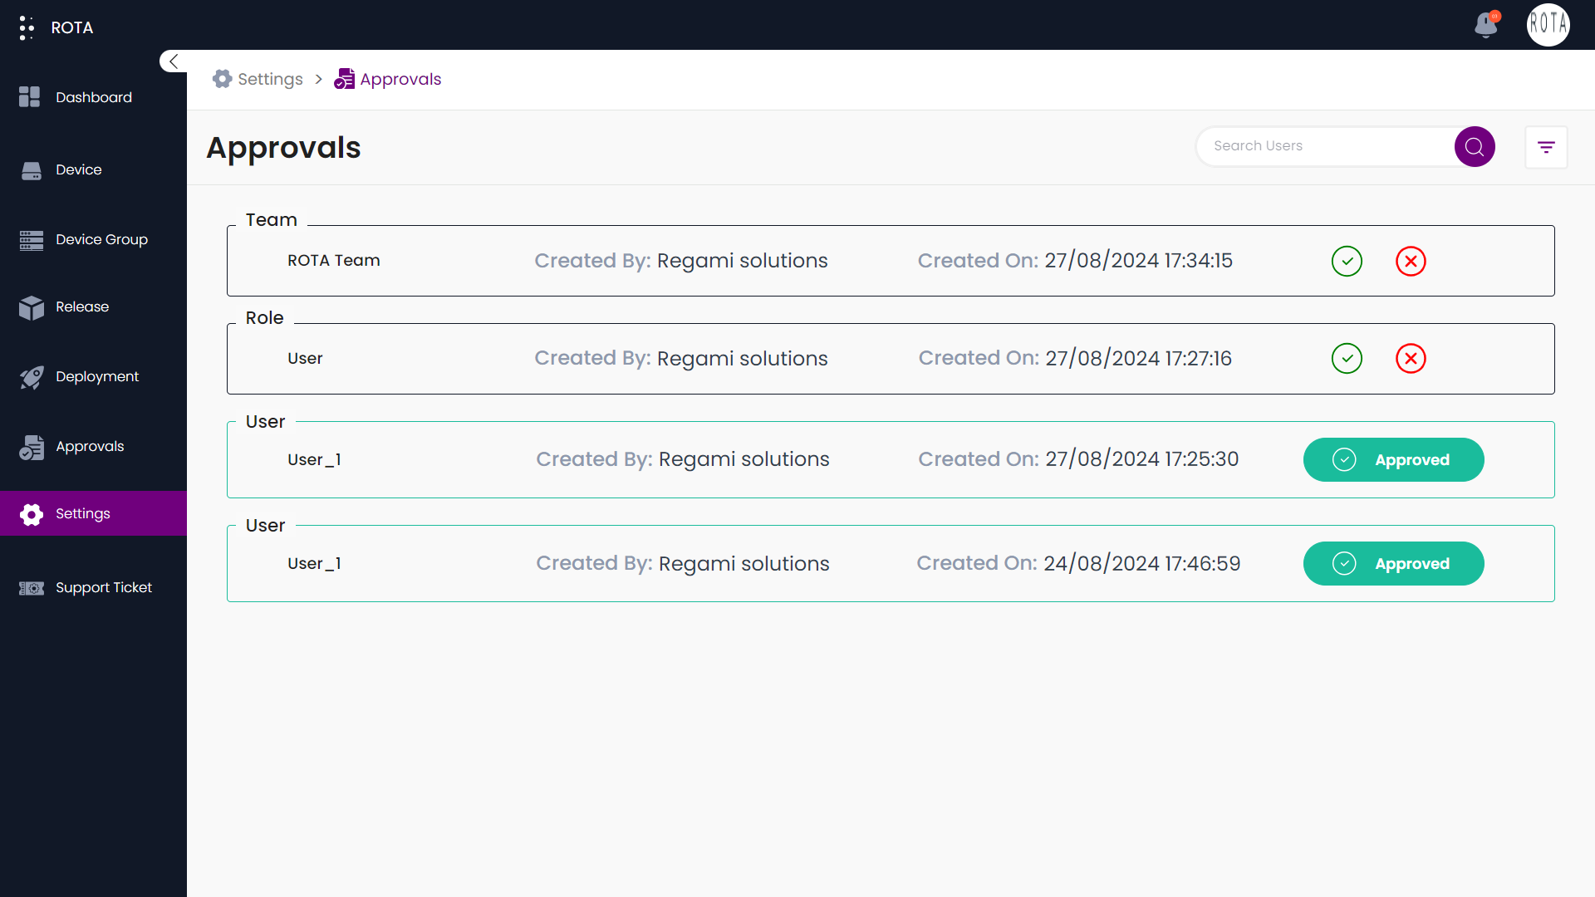
Task: Open Dashboard from the sidebar
Action: 93,97
